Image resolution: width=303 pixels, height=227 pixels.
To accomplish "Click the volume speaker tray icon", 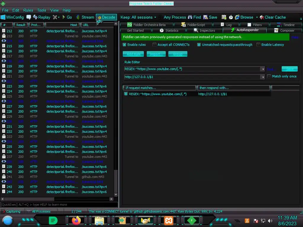I will (270, 220).
